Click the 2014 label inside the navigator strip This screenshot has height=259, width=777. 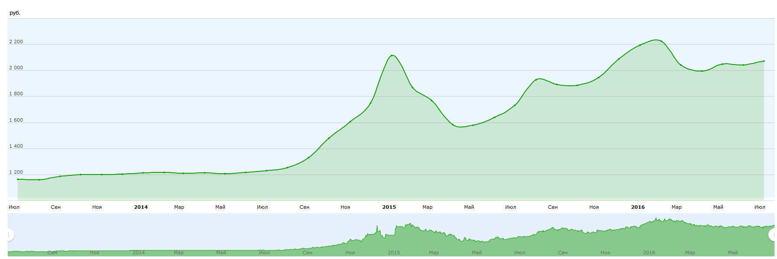[x=138, y=253]
